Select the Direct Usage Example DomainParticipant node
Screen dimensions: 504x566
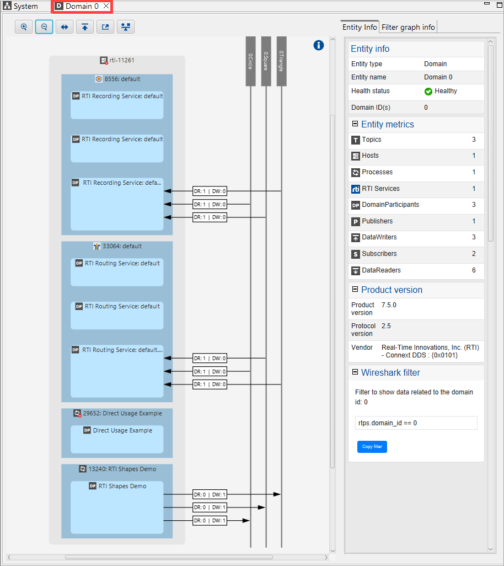117,439
